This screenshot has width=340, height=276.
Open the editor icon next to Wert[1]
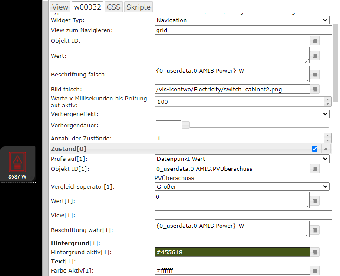[x=315, y=201]
